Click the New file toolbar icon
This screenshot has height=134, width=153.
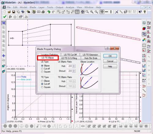(x=5, y=12)
